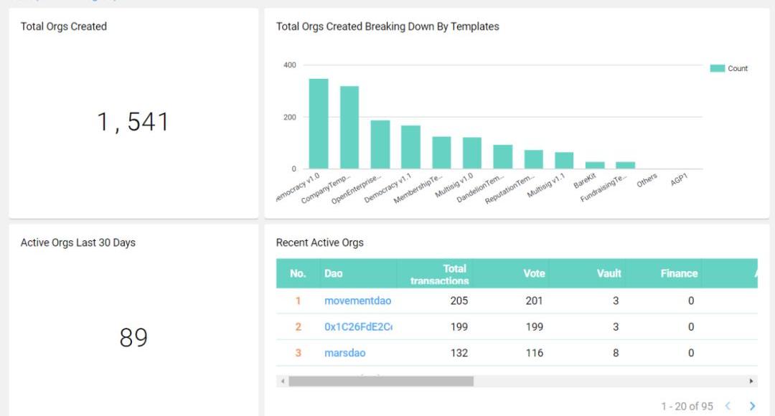Sort table by Vote column header
The image size is (775, 416).
pyautogui.click(x=534, y=273)
